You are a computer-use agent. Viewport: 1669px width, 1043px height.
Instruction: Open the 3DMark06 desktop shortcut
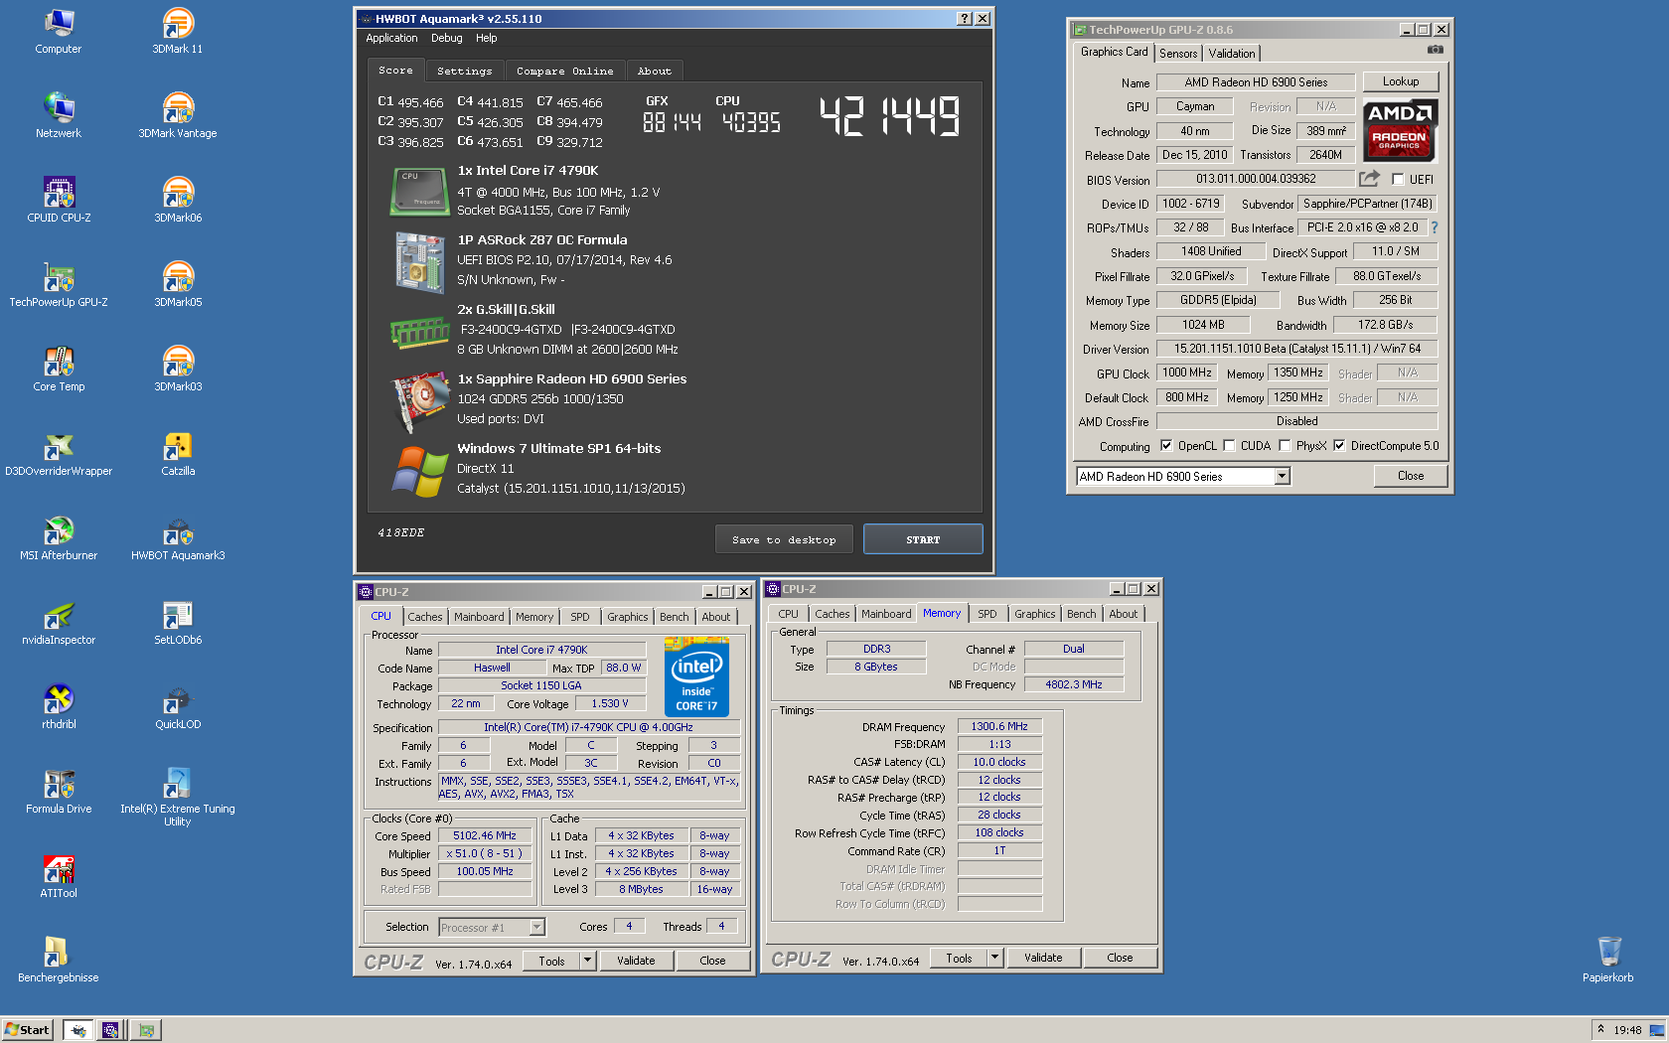tap(178, 200)
